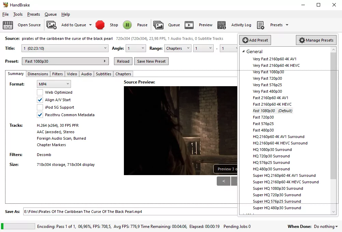The height and width of the screenshot is (232, 342).
Task: Click the green Pause icon
Action: [x=127, y=25]
